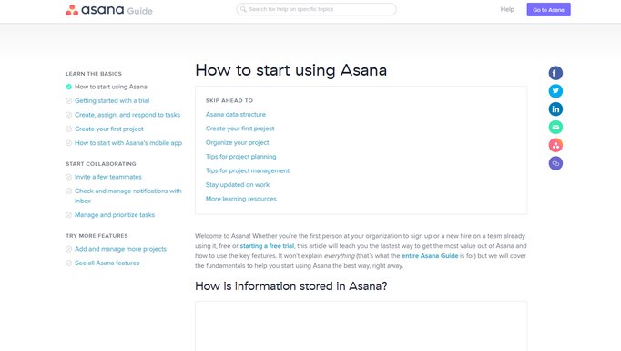621x351 pixels.
Task: Click the checkmark beside Getting started with a trial
Action: point(68,100)
